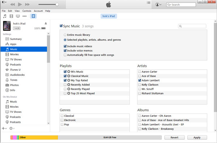The width and height of the screenshot is (217, 143).
Task: Eject hok's iPad with eject icon
Action: click(46, 23)
